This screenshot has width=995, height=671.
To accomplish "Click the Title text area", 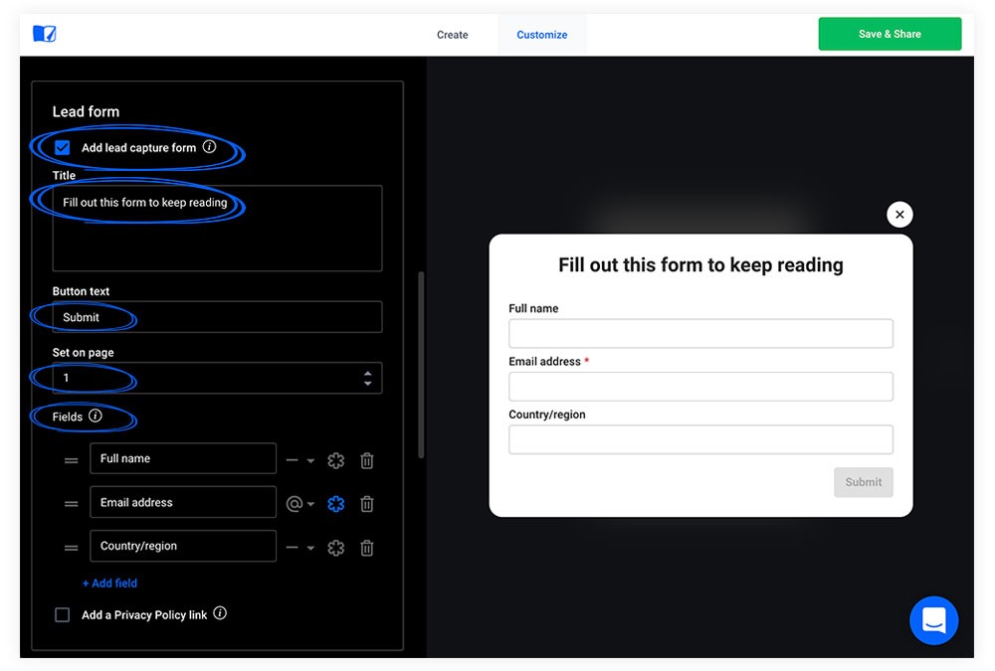I will click(x=217, y=229).
